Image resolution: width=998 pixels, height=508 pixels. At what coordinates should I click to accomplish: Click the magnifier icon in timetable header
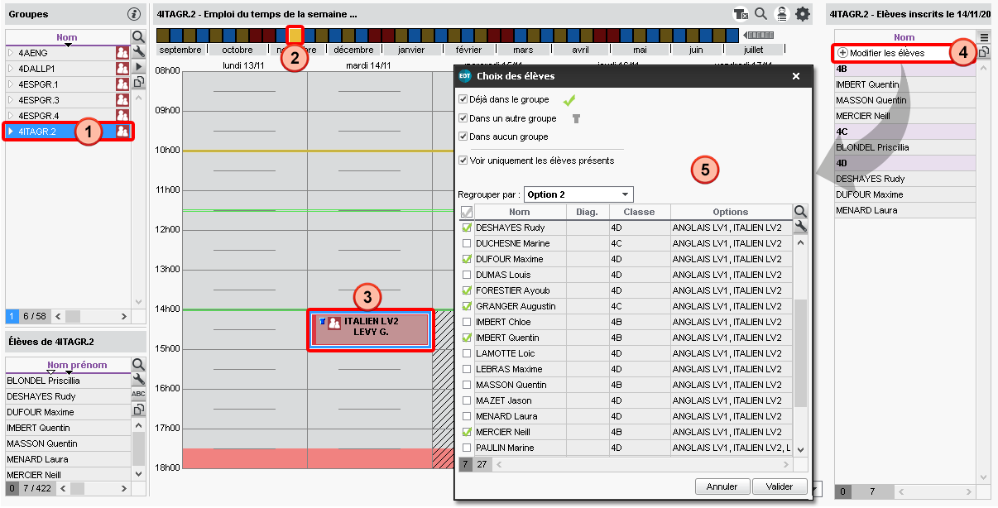point(760,14)
